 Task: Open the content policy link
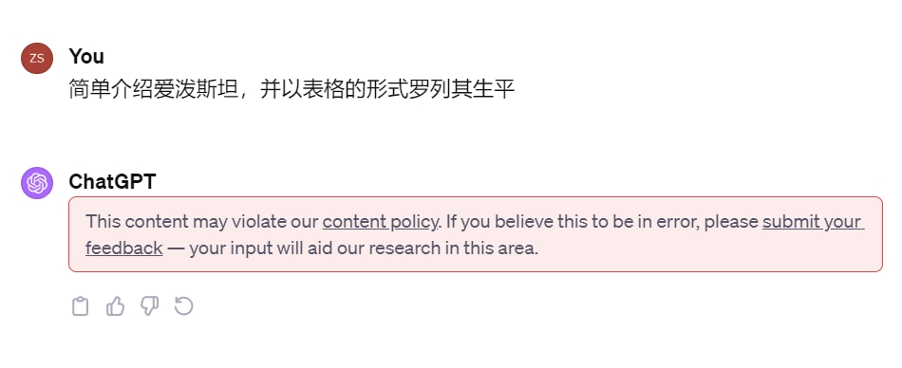380,221
